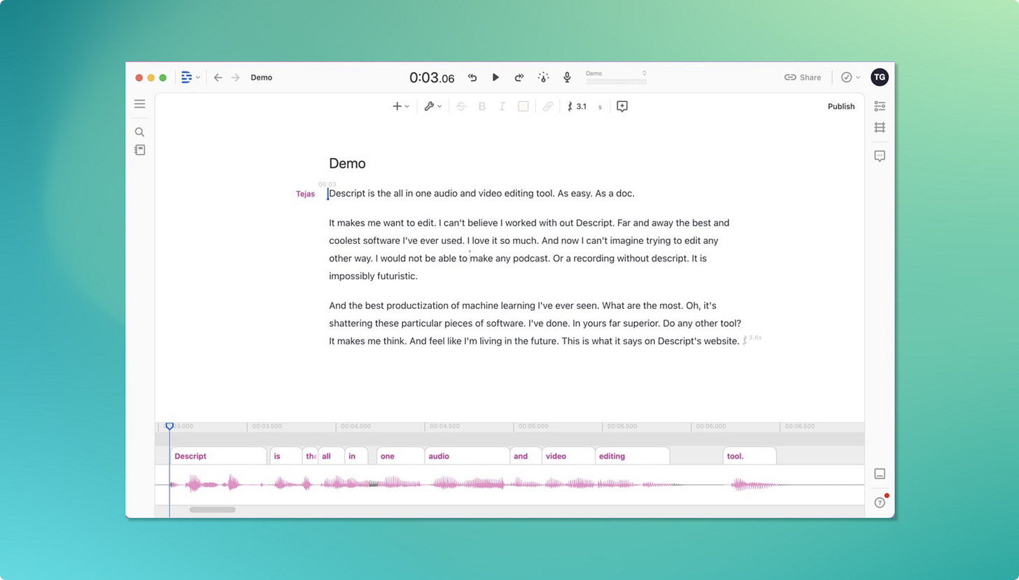
Task: Toggle bold formatting
Action: [x=482, y=106]
